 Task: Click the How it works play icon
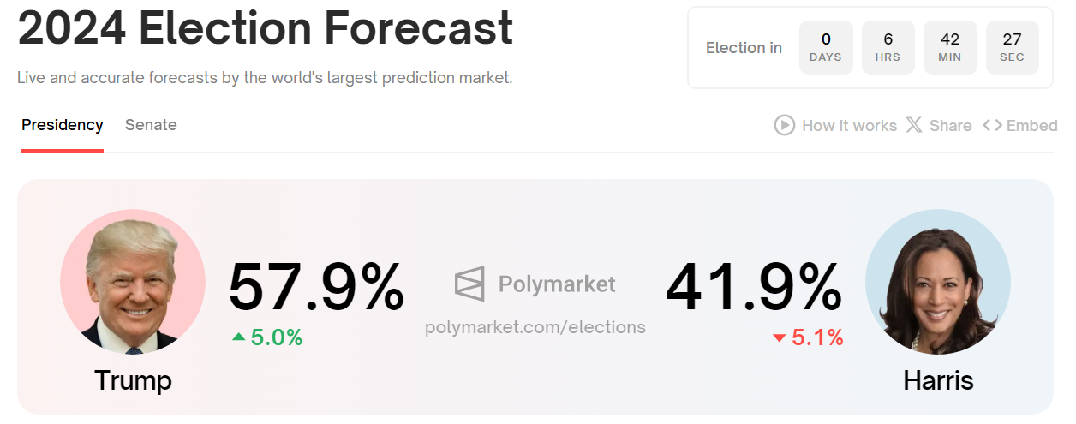coord(784,126)
